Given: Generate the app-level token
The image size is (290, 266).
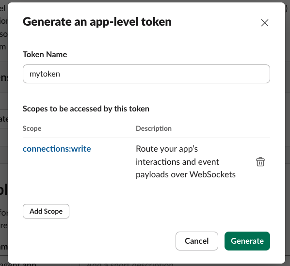Looking at the screenshot, I should pos(247,241).
